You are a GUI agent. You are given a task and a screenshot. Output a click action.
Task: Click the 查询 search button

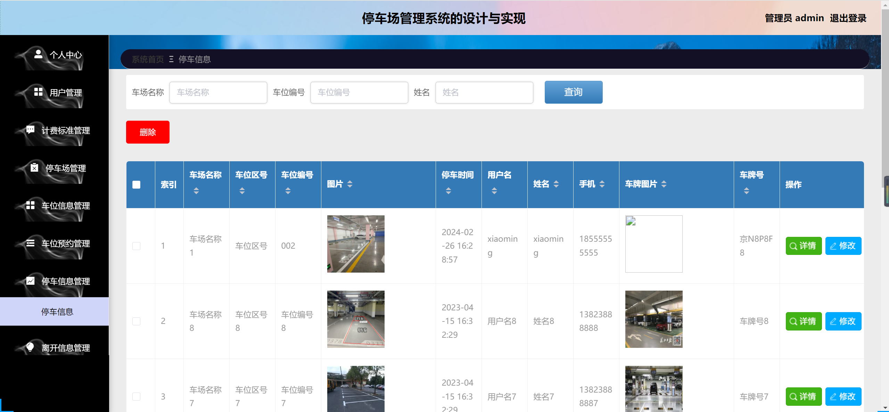573,92
